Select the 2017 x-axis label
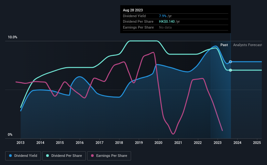This screenshot has height=165, width=267. pos(100,143)
